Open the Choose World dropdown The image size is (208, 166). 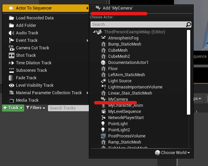click(173, 153)
